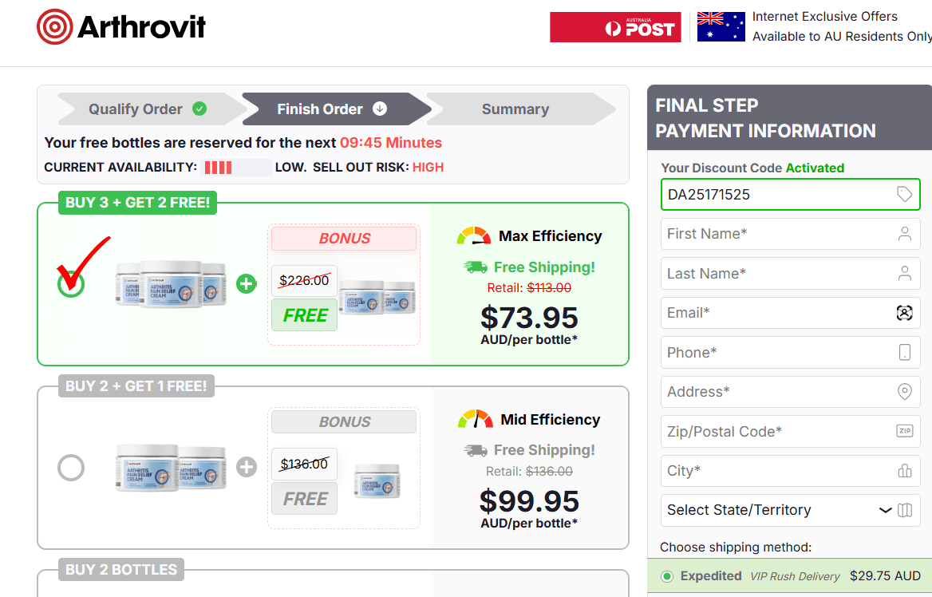Click the Australian flag icon

(x=721, y=26)
